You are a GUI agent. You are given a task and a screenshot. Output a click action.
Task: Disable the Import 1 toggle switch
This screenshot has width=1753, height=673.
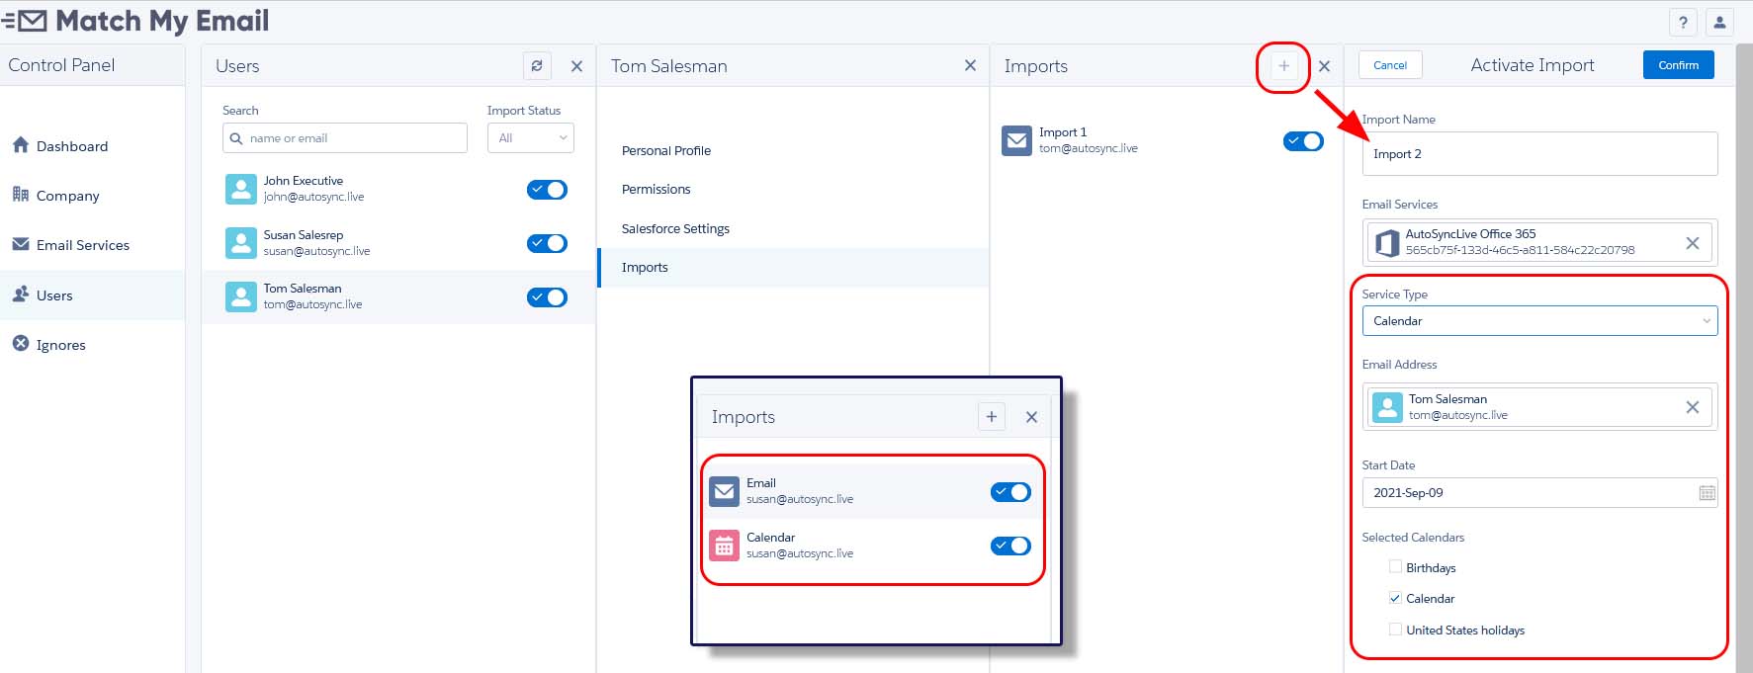(x=1302, y=141)
